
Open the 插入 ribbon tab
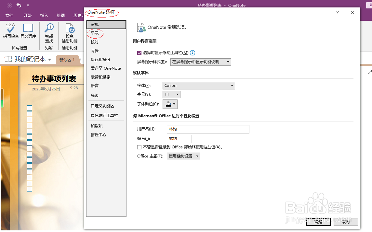tap(44, 15)
